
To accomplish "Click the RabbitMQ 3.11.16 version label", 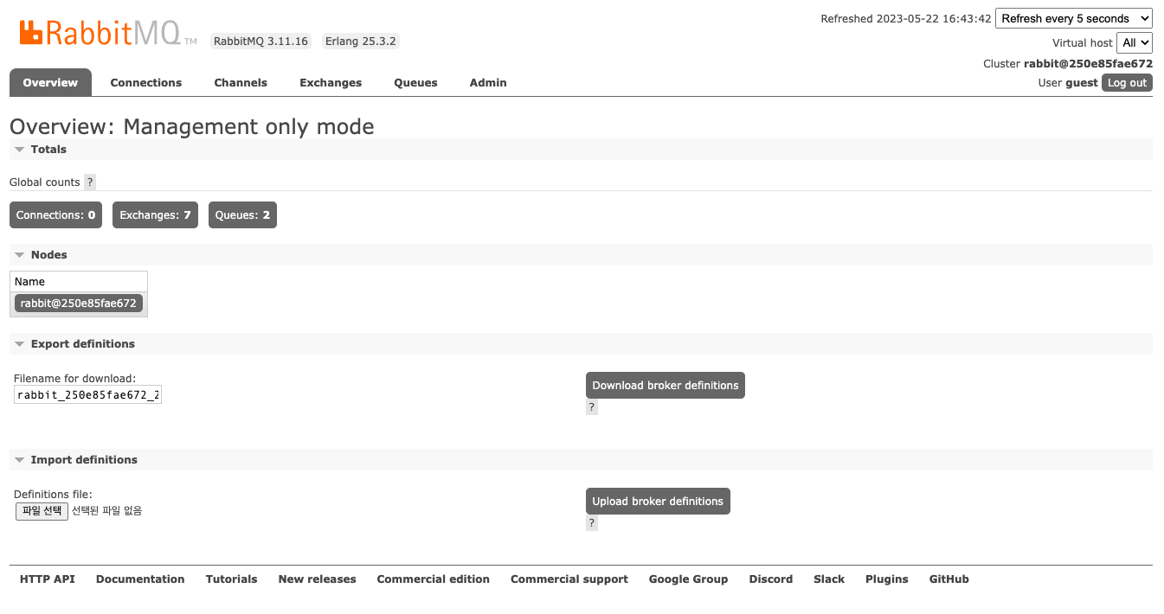I will click(260, 41).
